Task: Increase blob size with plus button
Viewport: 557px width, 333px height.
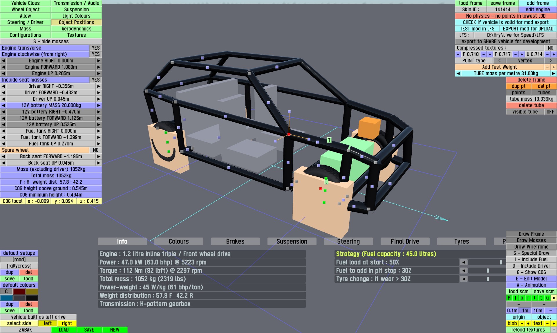Action: (x=528, y=323)
